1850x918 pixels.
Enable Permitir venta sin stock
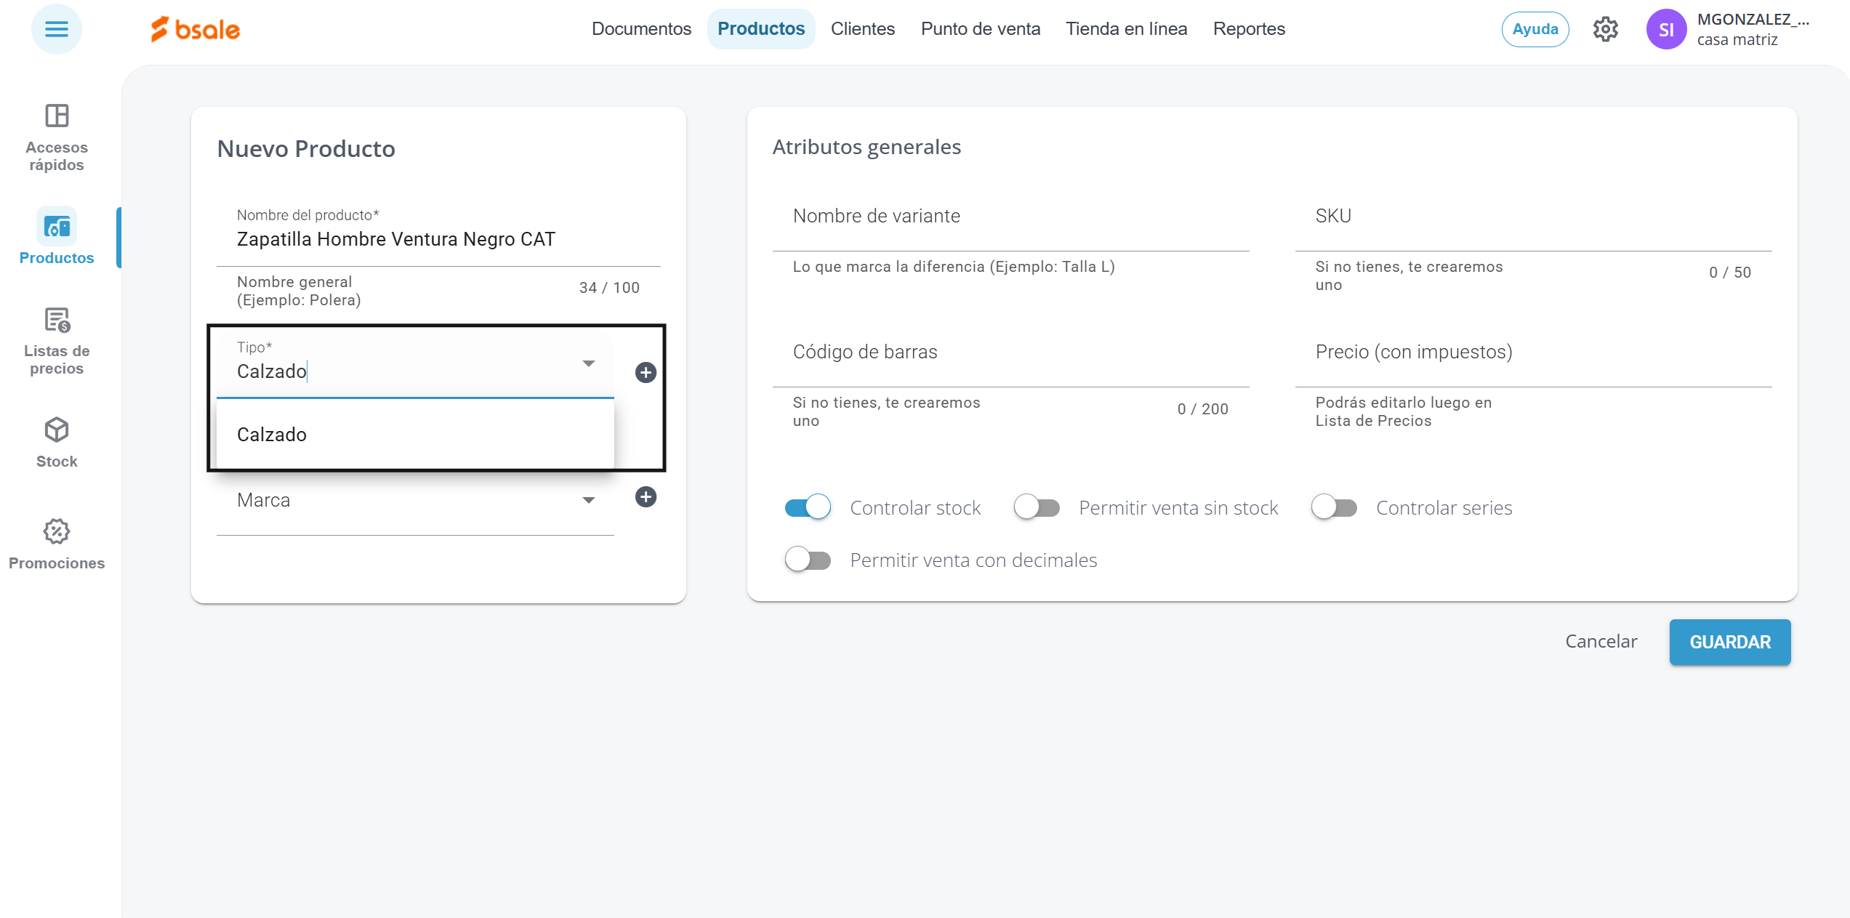(x=1037, y=507)
